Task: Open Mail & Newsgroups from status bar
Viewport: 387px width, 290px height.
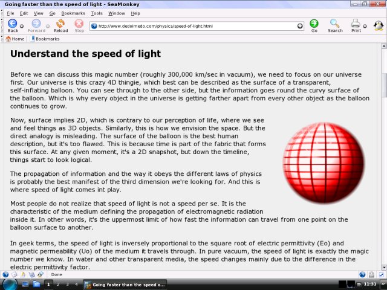Action: pyautogui.click(x=15, y=274)
